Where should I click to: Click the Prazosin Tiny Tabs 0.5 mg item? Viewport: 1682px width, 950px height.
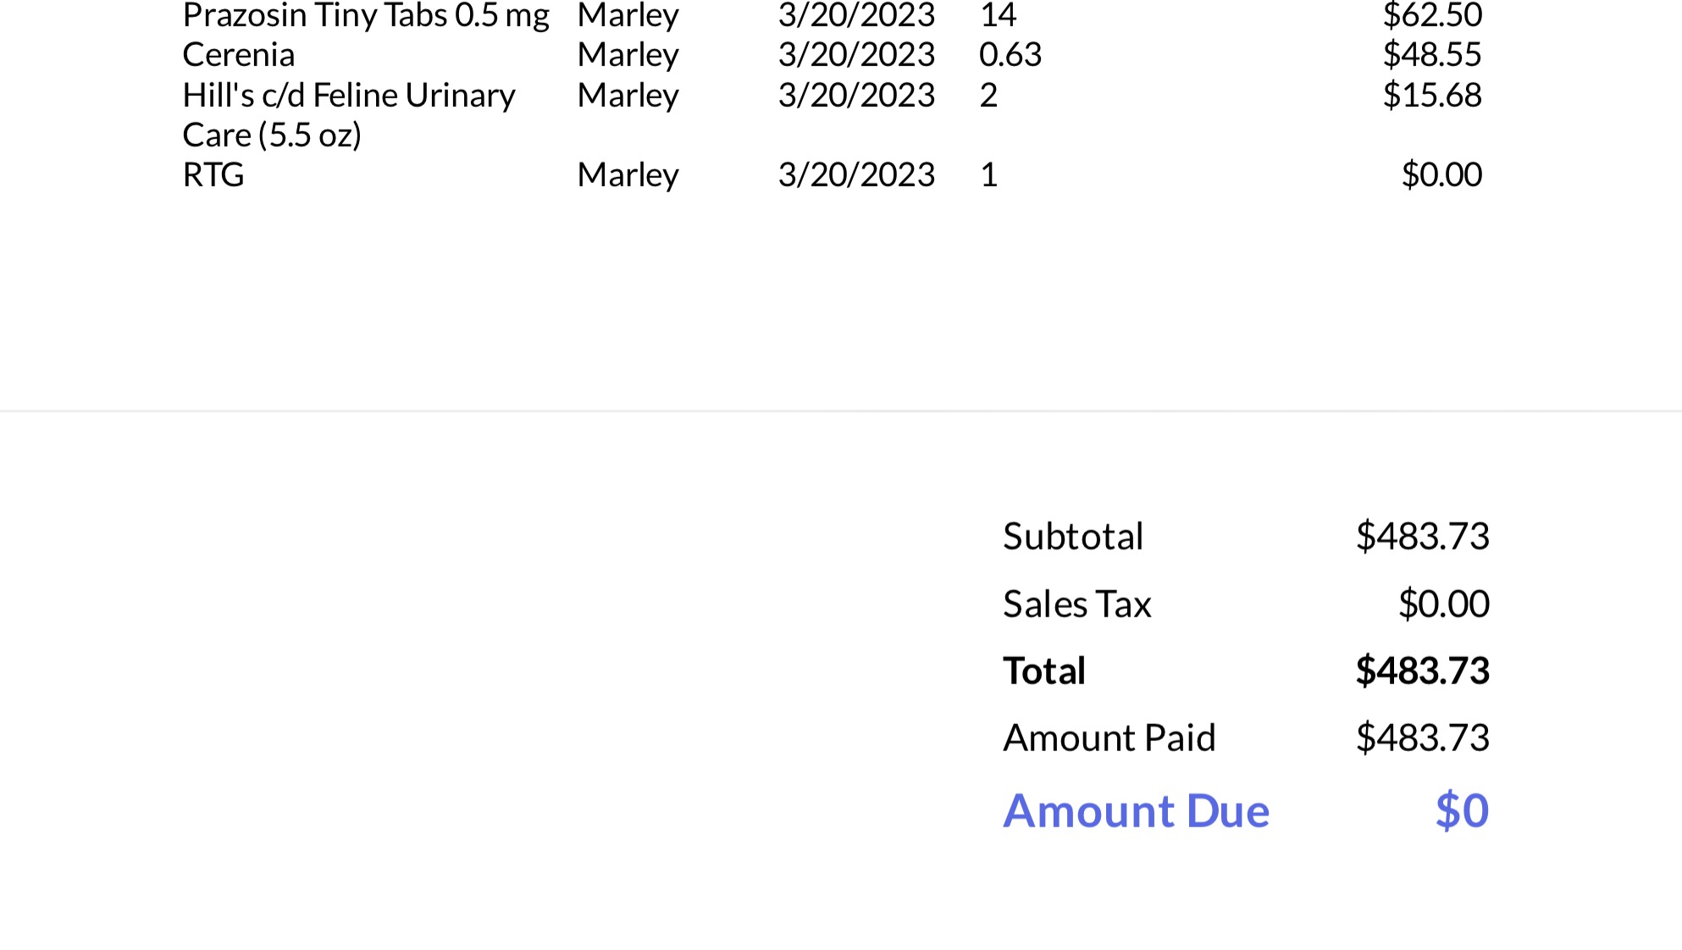tap(366, 15)
